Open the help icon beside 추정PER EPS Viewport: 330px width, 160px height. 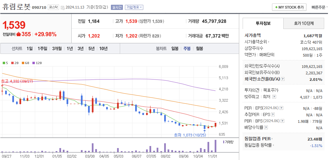click(x=273, y=115)
